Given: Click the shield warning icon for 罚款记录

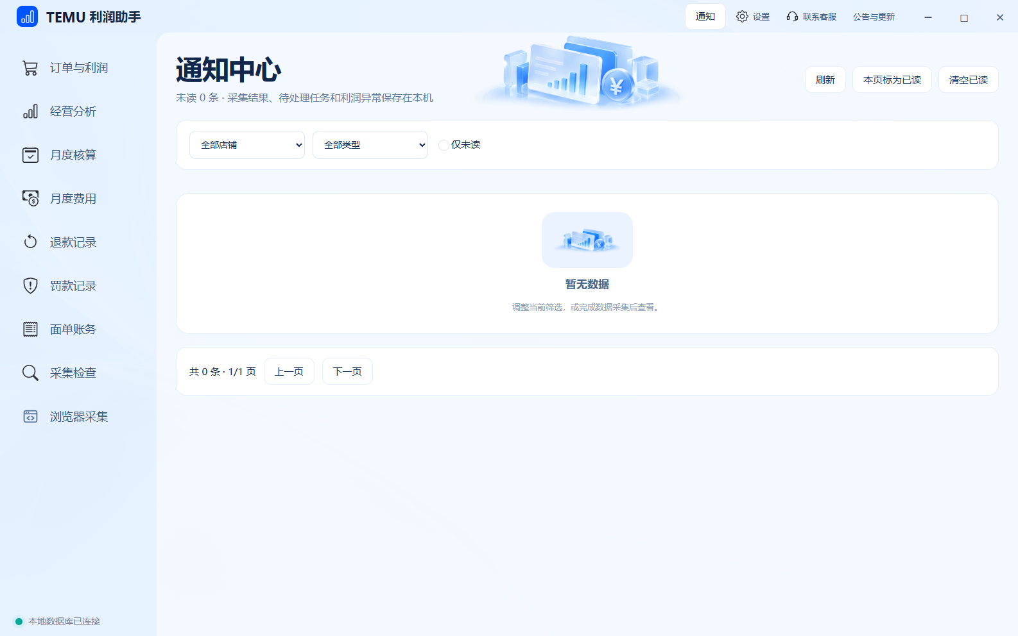Looking at the screenshot, I should [x=30, y=286].
